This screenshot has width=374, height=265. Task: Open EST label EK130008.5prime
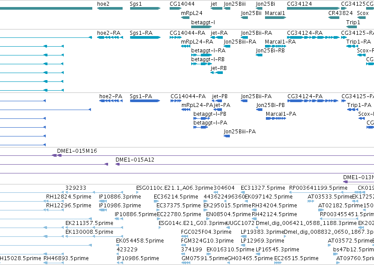click(90, 232)
